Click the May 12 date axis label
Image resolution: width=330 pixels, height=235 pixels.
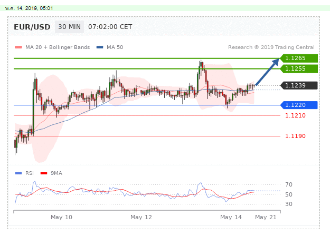[x=141, y=217]
